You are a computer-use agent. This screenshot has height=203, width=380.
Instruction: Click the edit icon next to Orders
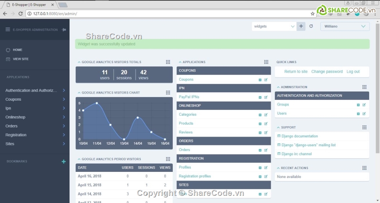(266, 150)
